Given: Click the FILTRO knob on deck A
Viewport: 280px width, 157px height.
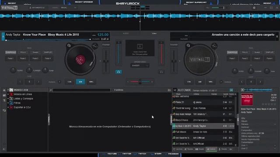Looking at the screenshot, I should tap(13, 70).
